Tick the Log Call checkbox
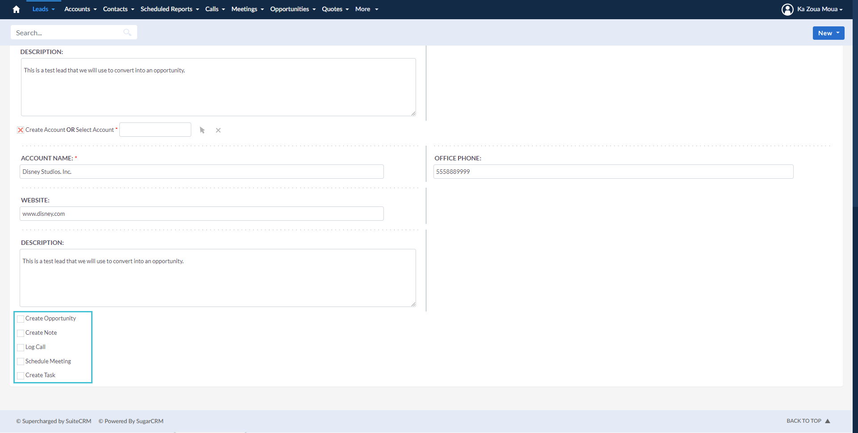The image size is (858, 433). [x=21, y=347]
